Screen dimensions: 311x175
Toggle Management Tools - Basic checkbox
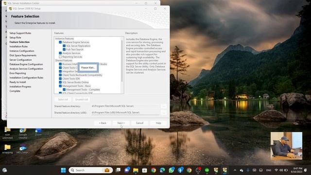60,86
